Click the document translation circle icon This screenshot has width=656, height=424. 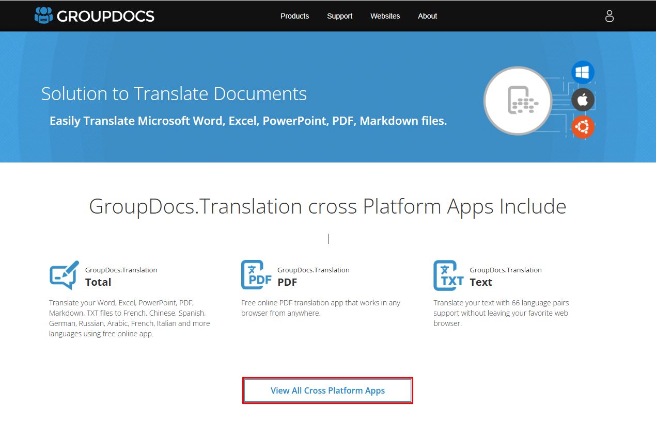pyautogui.click(x=518, y=101)
